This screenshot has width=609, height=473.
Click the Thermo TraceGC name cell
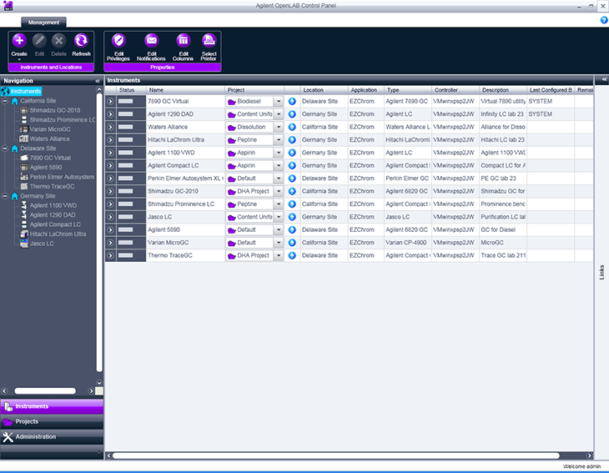(x=185, y=255)
